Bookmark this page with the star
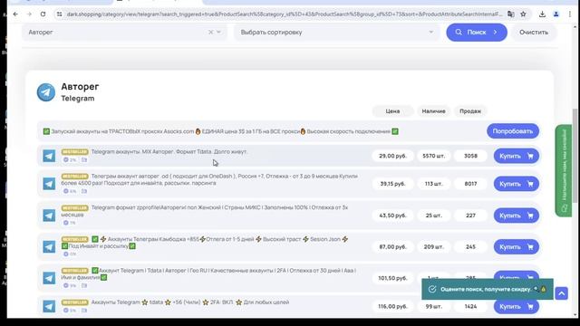This screenshot has width=580, height=326. [x=523, y=14]
